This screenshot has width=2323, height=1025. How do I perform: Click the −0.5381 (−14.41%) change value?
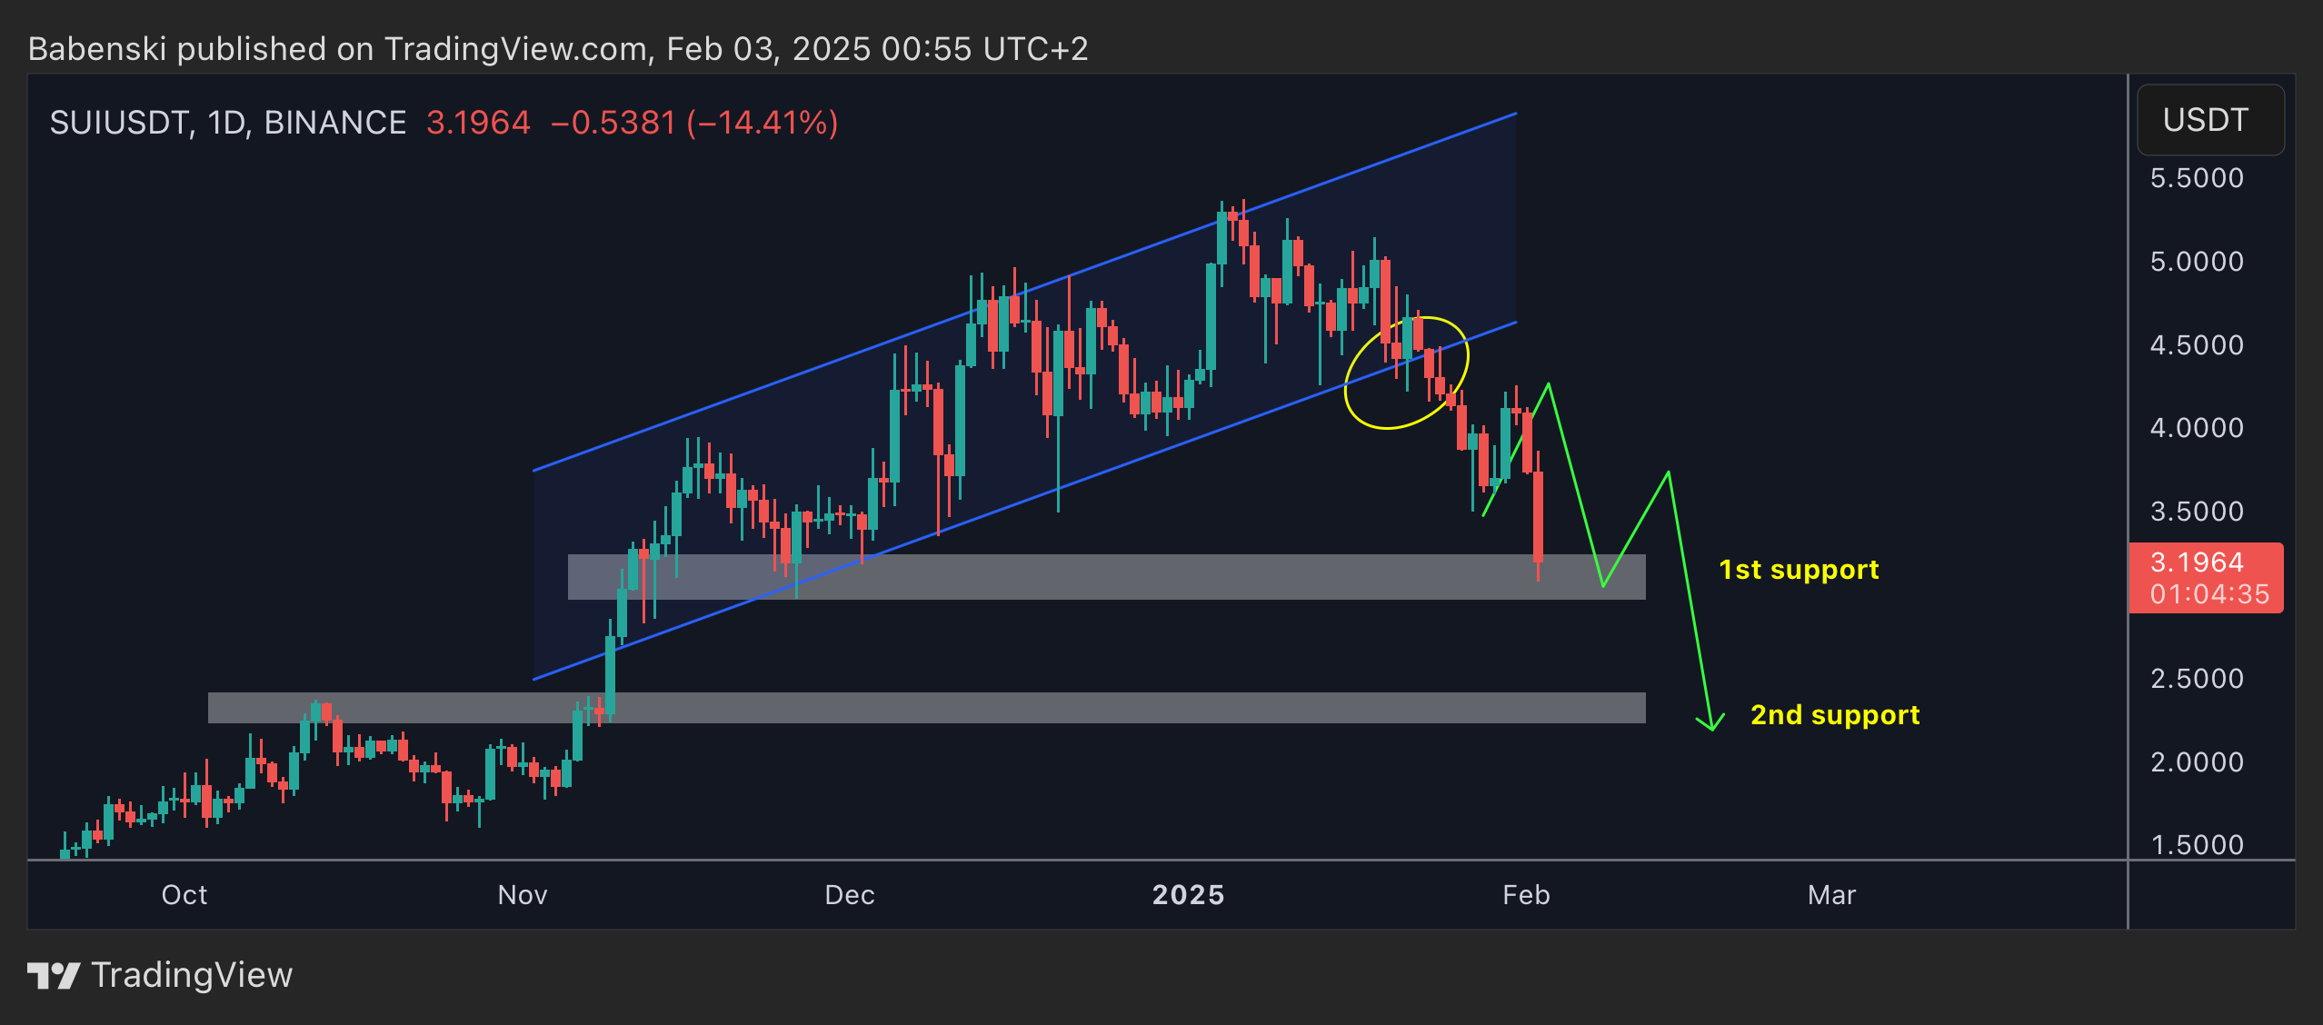pyautogui.click(x=694, y=123)
